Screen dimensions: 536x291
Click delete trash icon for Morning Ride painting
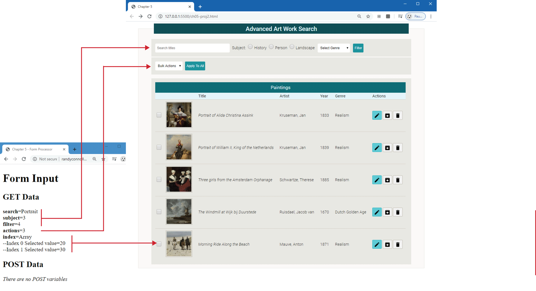[398, 244]
